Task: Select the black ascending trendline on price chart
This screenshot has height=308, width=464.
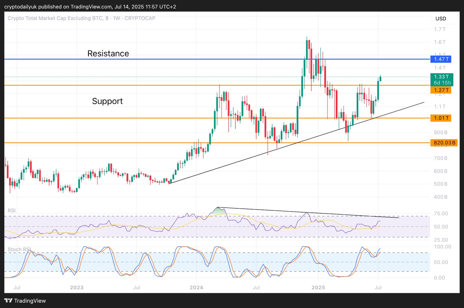Action: [x=296, y=143]
